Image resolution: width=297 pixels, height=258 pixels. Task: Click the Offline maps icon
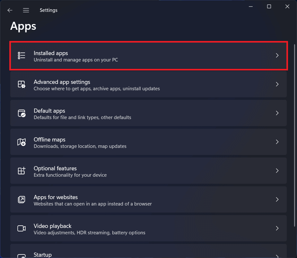pos(22,142)
